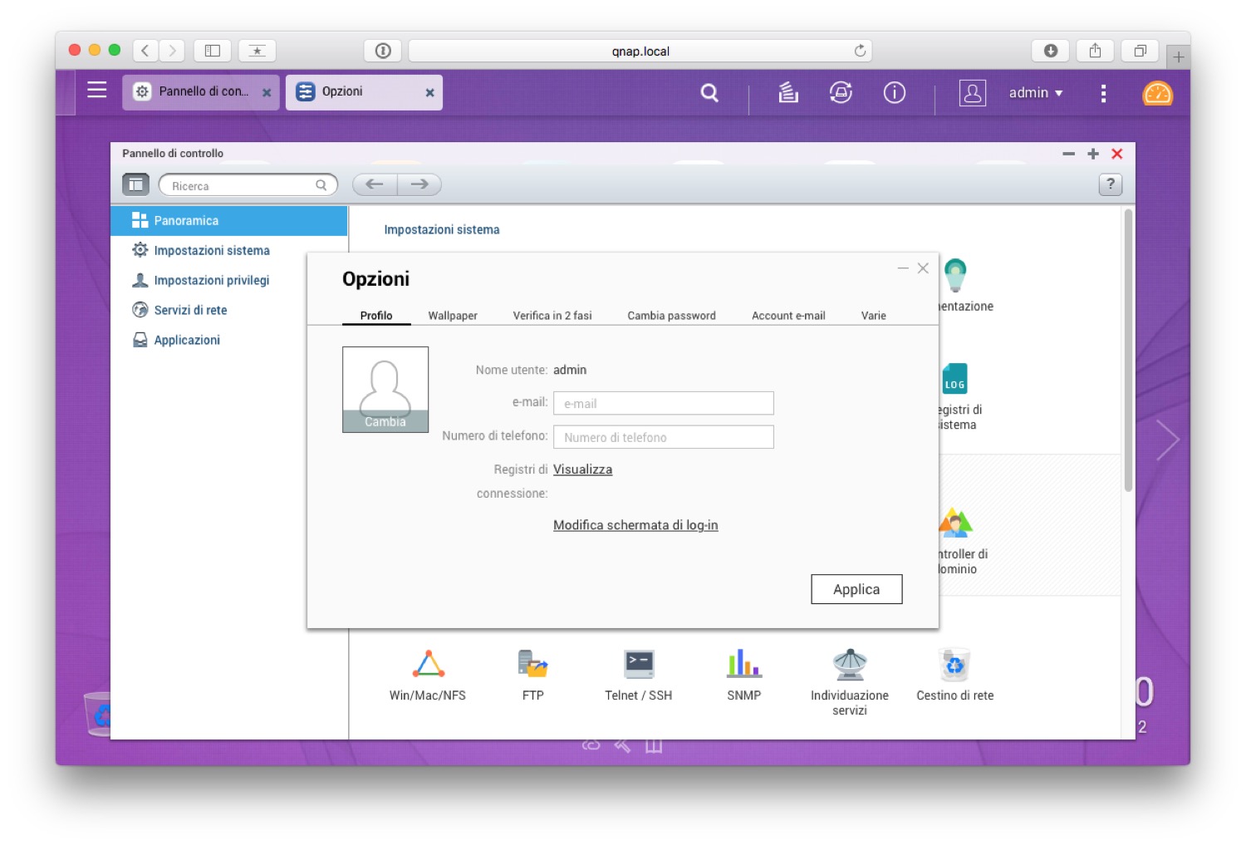Click the Safari back button
Screen dimensions: 1246x845
pos(145,51)
